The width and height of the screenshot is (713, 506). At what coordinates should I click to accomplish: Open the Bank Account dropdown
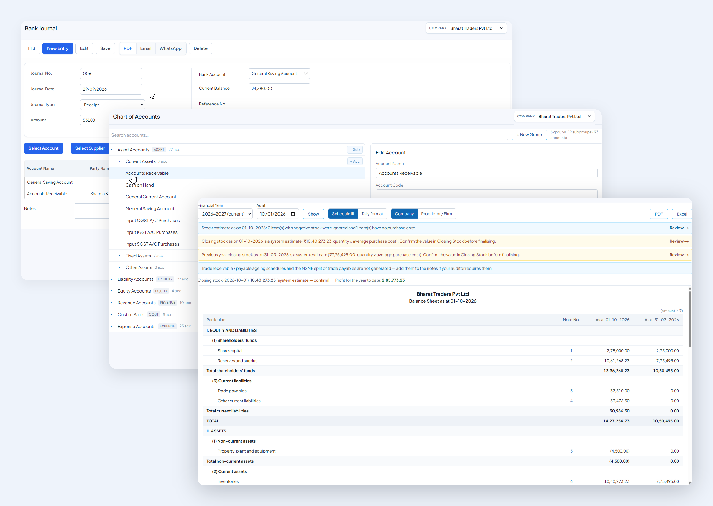[x=279, y=74]
